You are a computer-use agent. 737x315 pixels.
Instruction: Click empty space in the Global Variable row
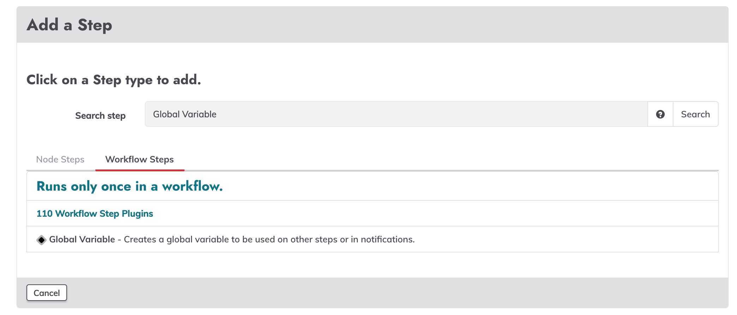click(565, 239)
